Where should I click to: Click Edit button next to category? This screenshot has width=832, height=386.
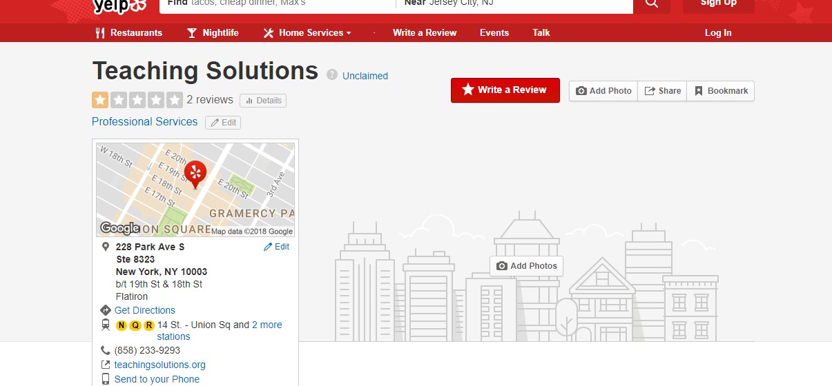pos(223,122)
